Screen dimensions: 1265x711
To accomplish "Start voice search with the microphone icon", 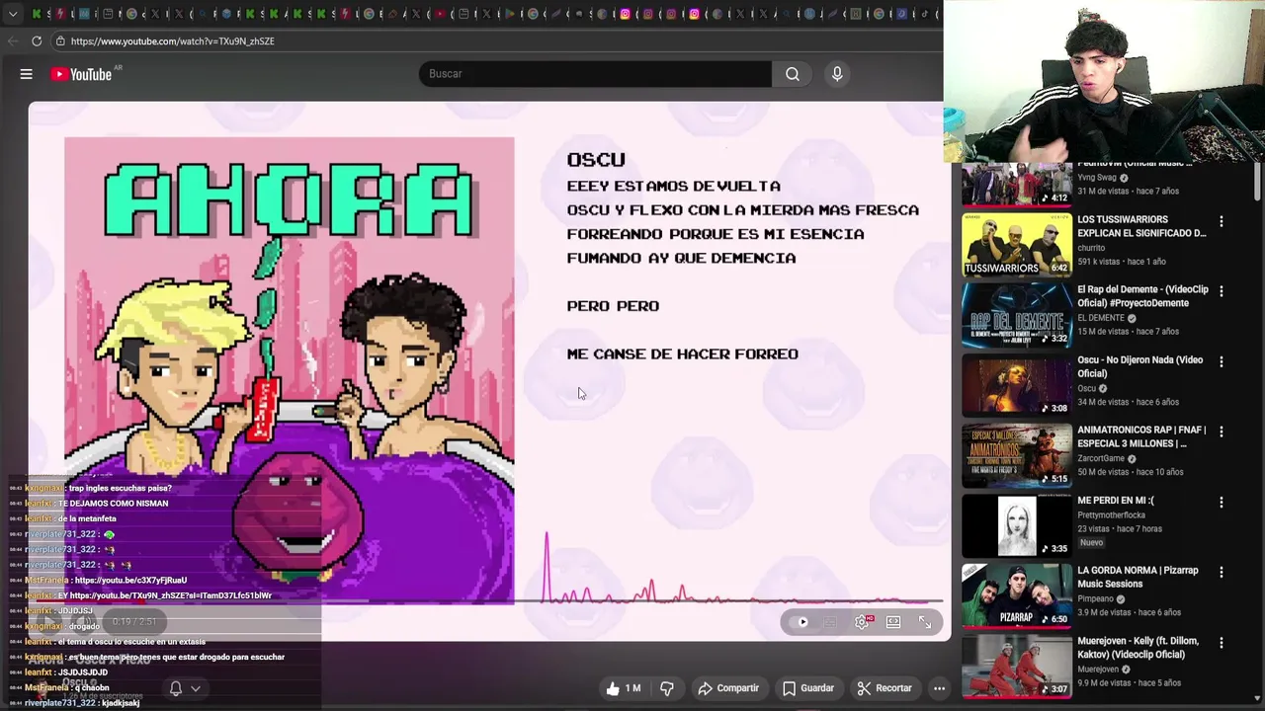I will 837,74.
